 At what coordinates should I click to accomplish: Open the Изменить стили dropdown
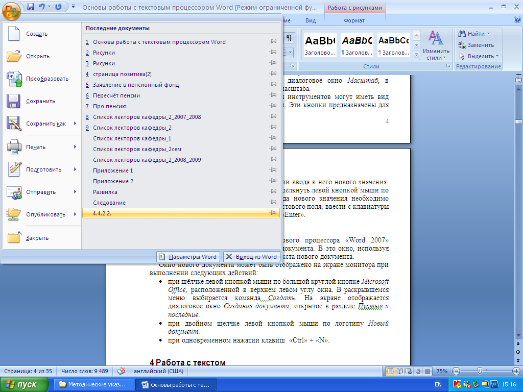[x=436, y=45]
